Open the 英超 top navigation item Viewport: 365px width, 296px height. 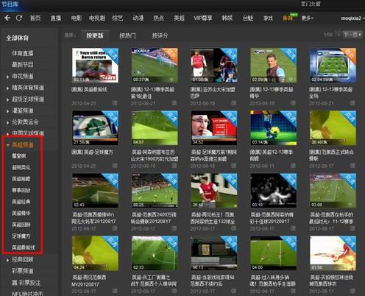(x=179, y=18)
